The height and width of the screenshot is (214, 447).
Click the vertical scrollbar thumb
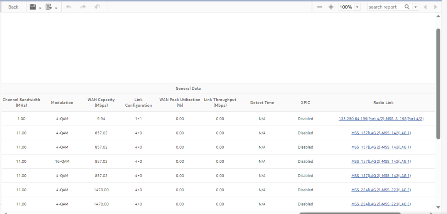(438, 83)
